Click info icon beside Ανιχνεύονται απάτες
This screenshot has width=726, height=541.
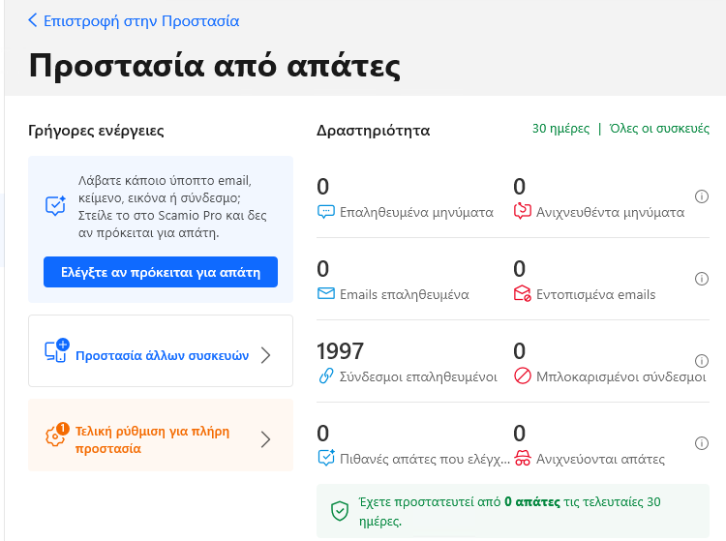coord(703,443)
